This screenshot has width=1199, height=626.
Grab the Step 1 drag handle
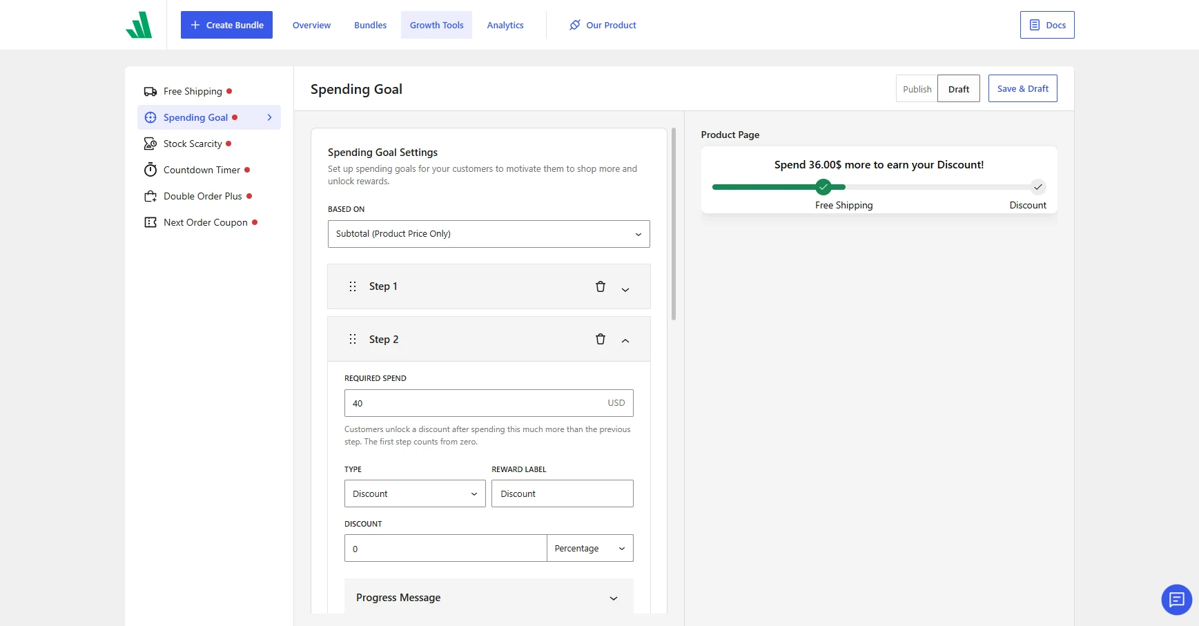tap(353, 286)
